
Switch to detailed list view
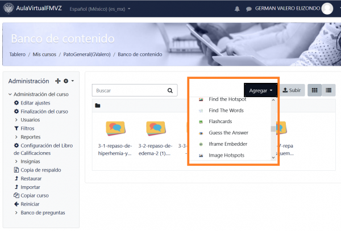point(329,90)
